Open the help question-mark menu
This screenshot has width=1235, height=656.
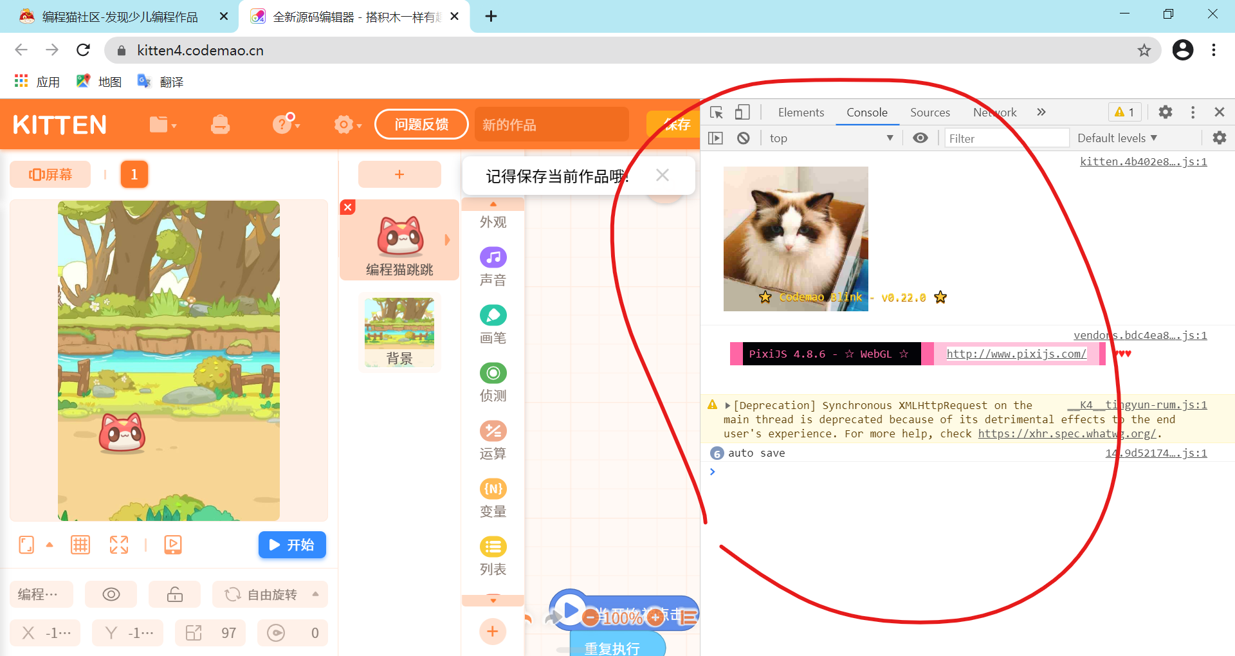click(x=286, y=123)
